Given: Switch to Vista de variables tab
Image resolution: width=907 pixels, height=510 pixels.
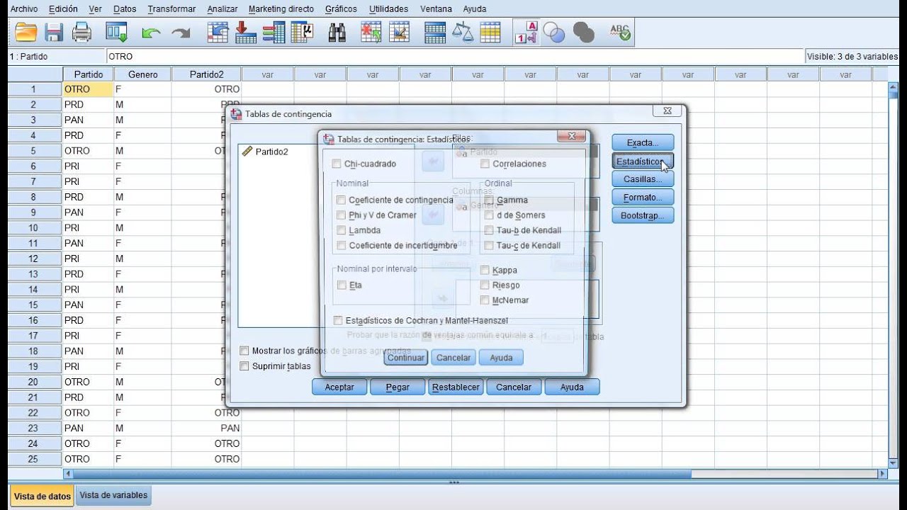Looking at the screenshot, I should pyautogui.click(x=113, y=495).
